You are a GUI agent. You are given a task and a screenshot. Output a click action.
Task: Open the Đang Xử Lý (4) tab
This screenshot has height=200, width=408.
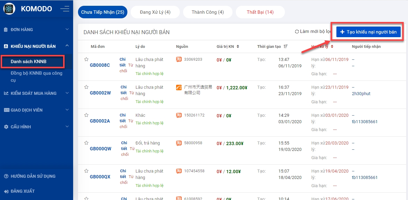pos(155,12)
